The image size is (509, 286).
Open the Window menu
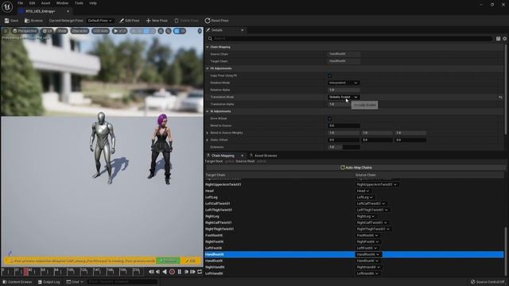[62, 3]
